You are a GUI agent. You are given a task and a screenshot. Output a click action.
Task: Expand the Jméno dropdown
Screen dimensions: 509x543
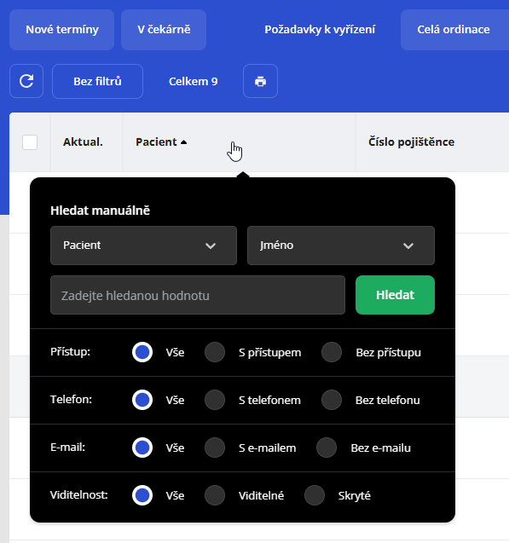(x=341, y=246)
